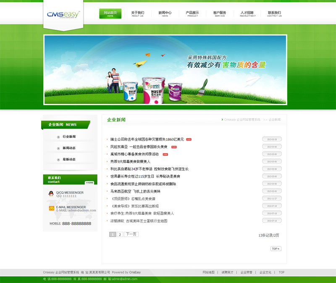336x283 pixels.
Task: Click the +MORE icon in contact panel
Action: (x=89, y=182)
